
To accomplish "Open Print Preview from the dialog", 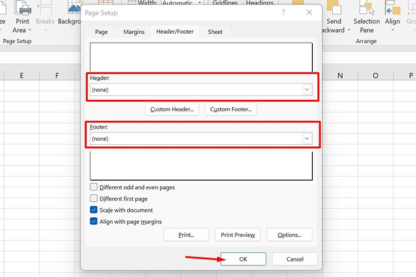I will pyautogui.click(x=238, y=235).
